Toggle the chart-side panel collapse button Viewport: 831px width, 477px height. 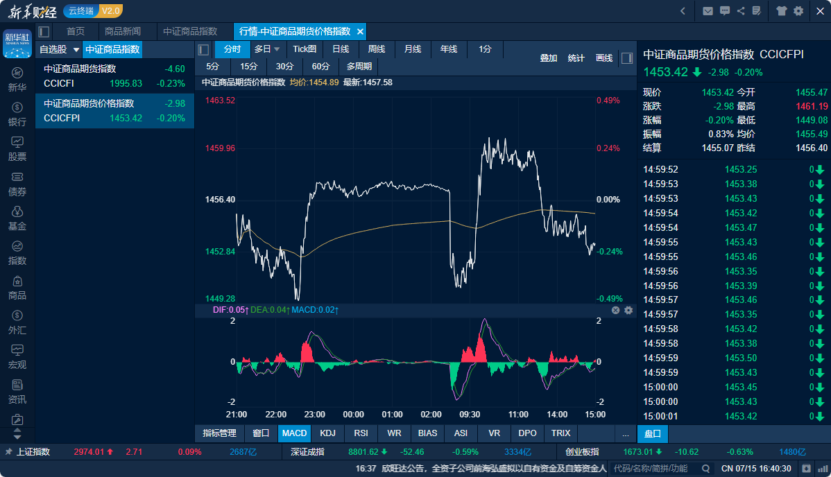203,49
